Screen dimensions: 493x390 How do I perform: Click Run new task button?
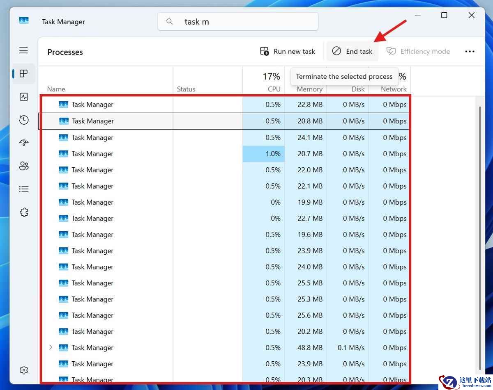[x=288, y=52]
